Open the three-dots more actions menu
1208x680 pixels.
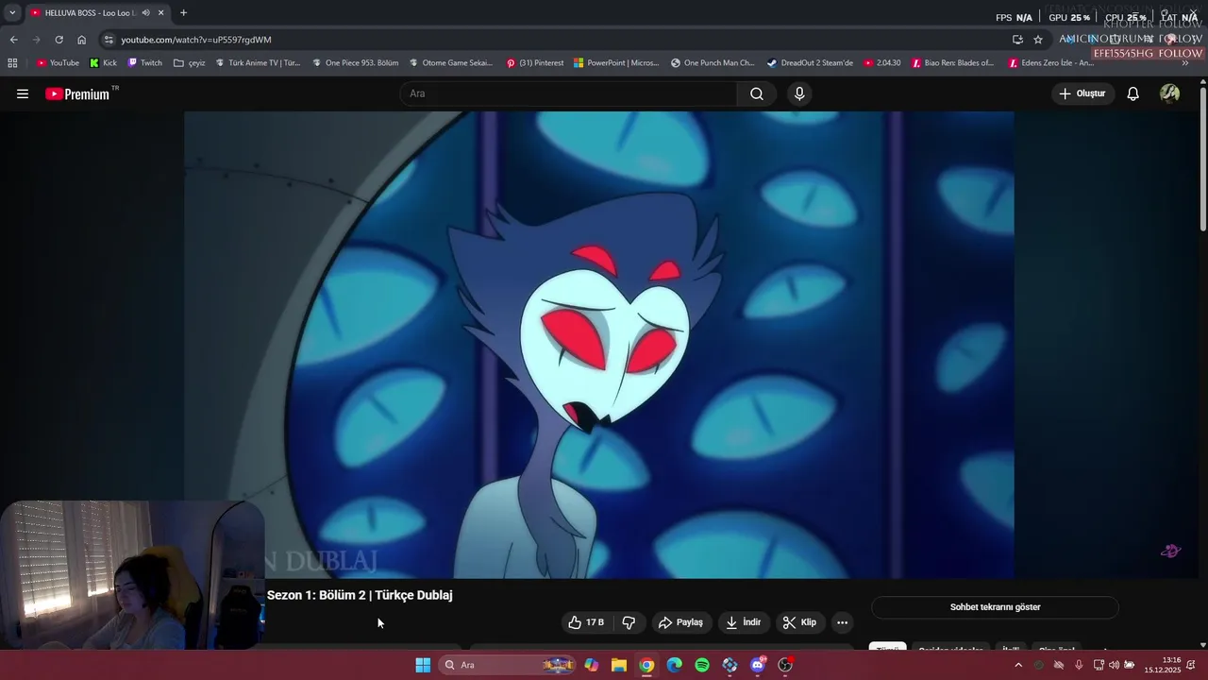click(x=842, y=622)
